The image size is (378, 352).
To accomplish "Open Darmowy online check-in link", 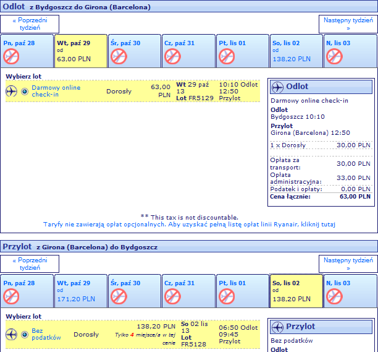I will pyautogui.click(x=56, y=91).
